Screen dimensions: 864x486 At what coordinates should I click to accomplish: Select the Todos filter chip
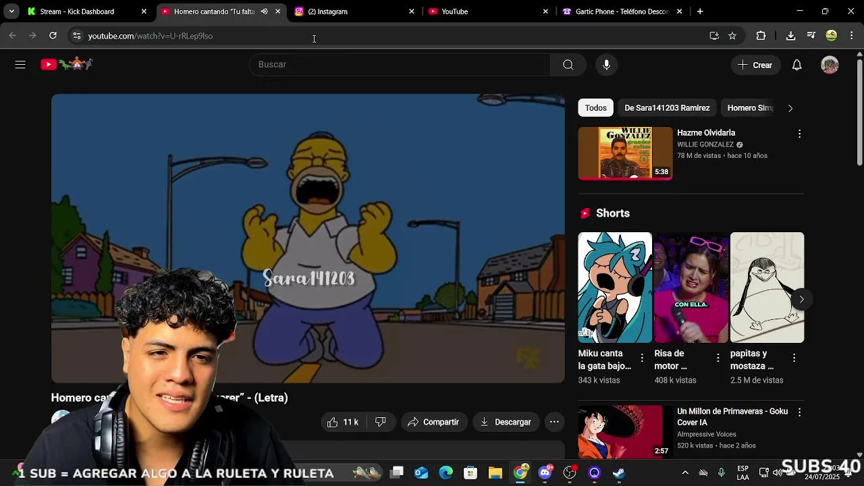pyautogui.click(x=595, y=108)
